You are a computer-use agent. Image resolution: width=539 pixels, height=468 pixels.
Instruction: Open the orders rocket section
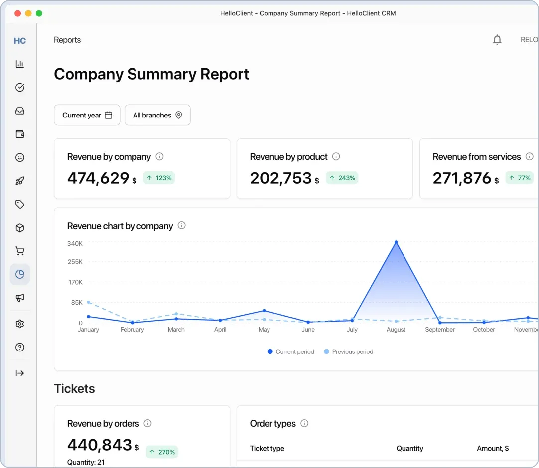point(20,181)
